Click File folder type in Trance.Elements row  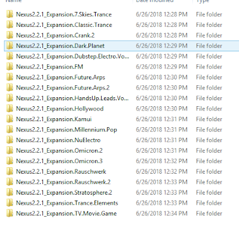click(209, 203)
